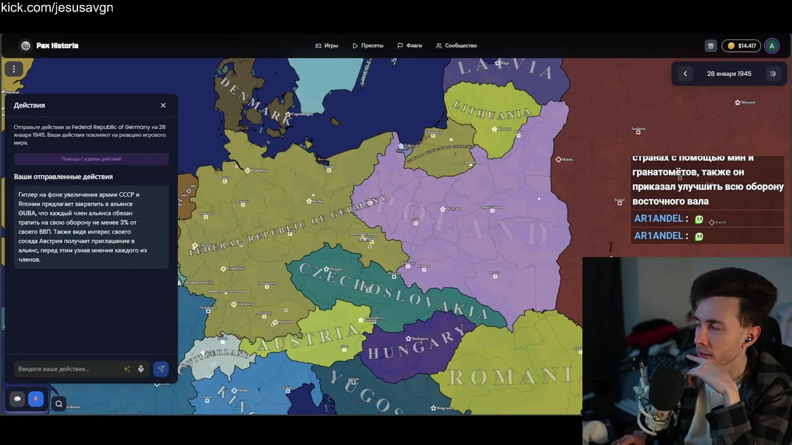Open the A profile avatar
The width and height of the screenshot is (792, 445).
[x=772, y=46]
